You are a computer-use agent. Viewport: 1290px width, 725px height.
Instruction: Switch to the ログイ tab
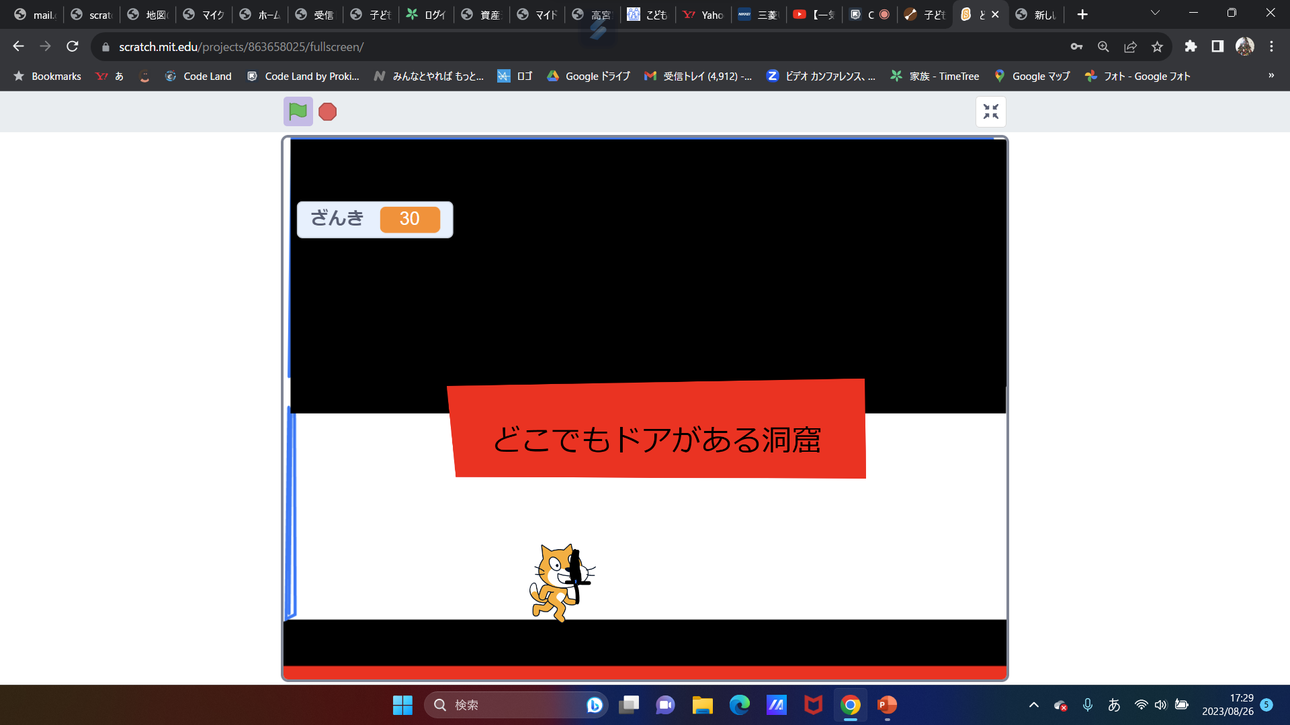426,14
